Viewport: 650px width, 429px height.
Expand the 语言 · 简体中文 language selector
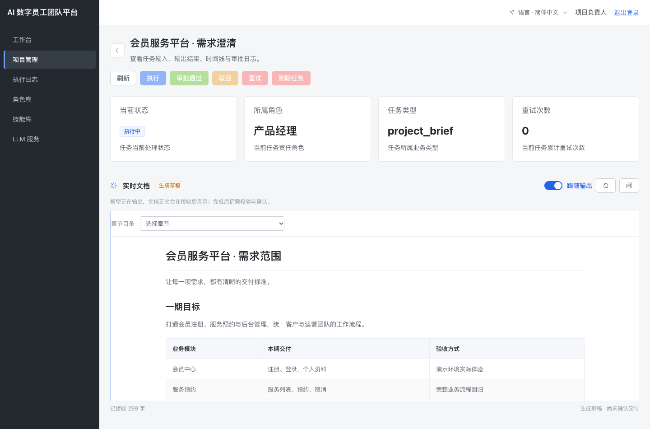tap(538, 13)
